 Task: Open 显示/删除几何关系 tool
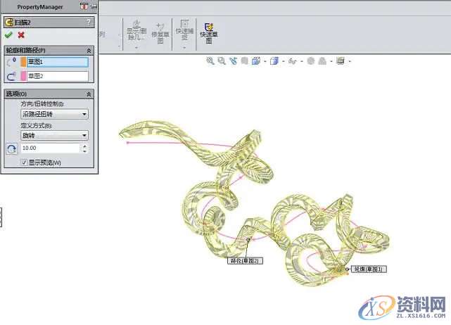tap(136, 31)
